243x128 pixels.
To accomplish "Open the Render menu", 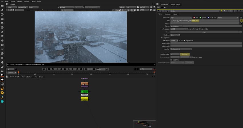I will coord(26,1).
